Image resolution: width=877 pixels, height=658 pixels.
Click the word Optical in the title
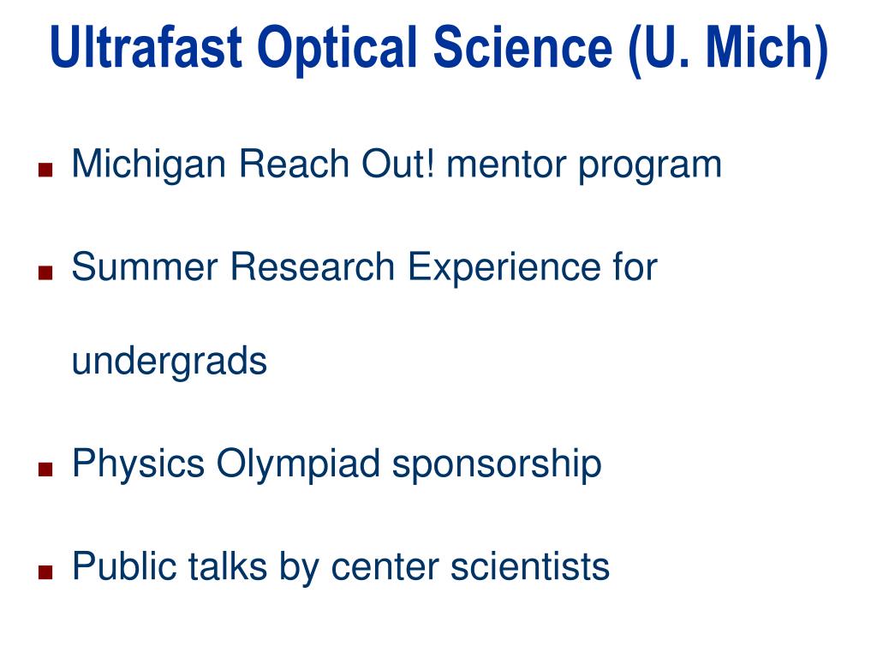tap(337, 49)
